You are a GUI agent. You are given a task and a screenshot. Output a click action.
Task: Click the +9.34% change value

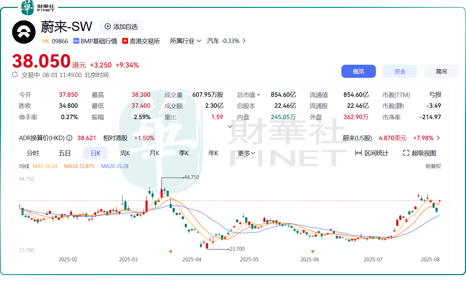click(x=127, y=65)
